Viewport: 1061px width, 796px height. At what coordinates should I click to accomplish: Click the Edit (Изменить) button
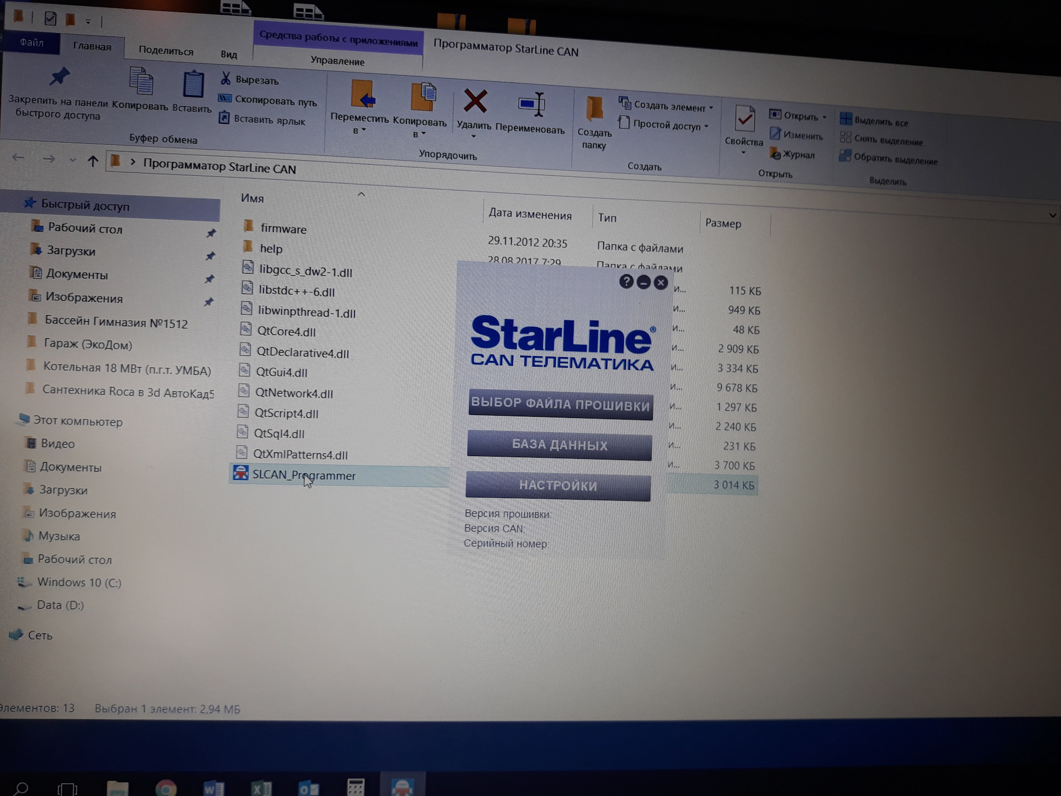(796, 134)
